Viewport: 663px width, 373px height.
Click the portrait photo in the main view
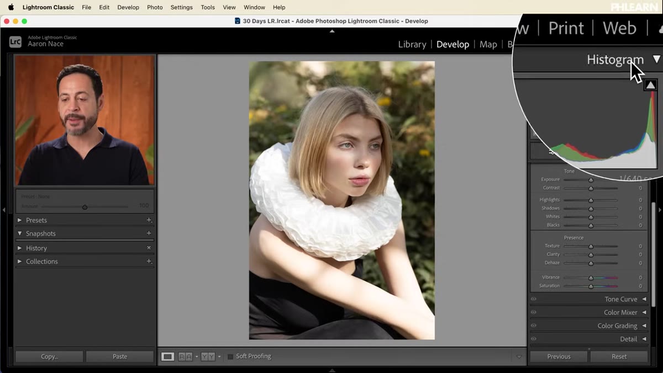click(x=341, y=200)
